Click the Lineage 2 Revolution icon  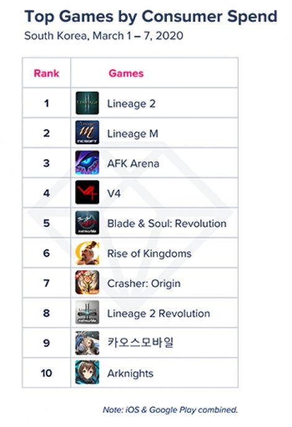[x=87, y=312]
